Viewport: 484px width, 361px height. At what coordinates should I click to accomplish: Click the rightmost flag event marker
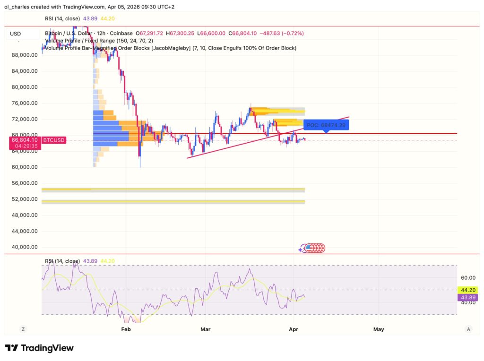click(x=323, y=247)
